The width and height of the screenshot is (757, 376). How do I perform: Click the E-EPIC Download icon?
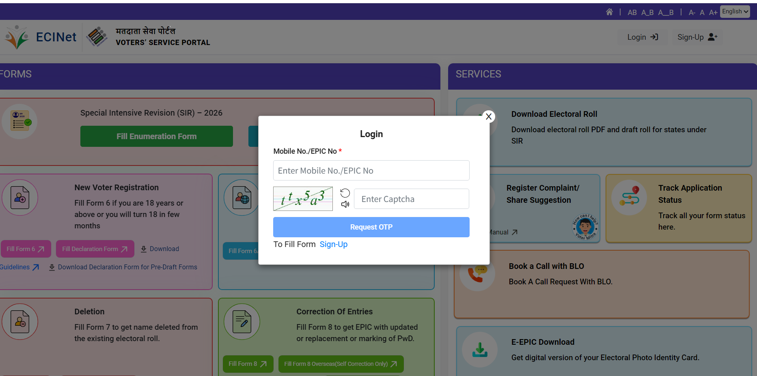coord(480,350)
